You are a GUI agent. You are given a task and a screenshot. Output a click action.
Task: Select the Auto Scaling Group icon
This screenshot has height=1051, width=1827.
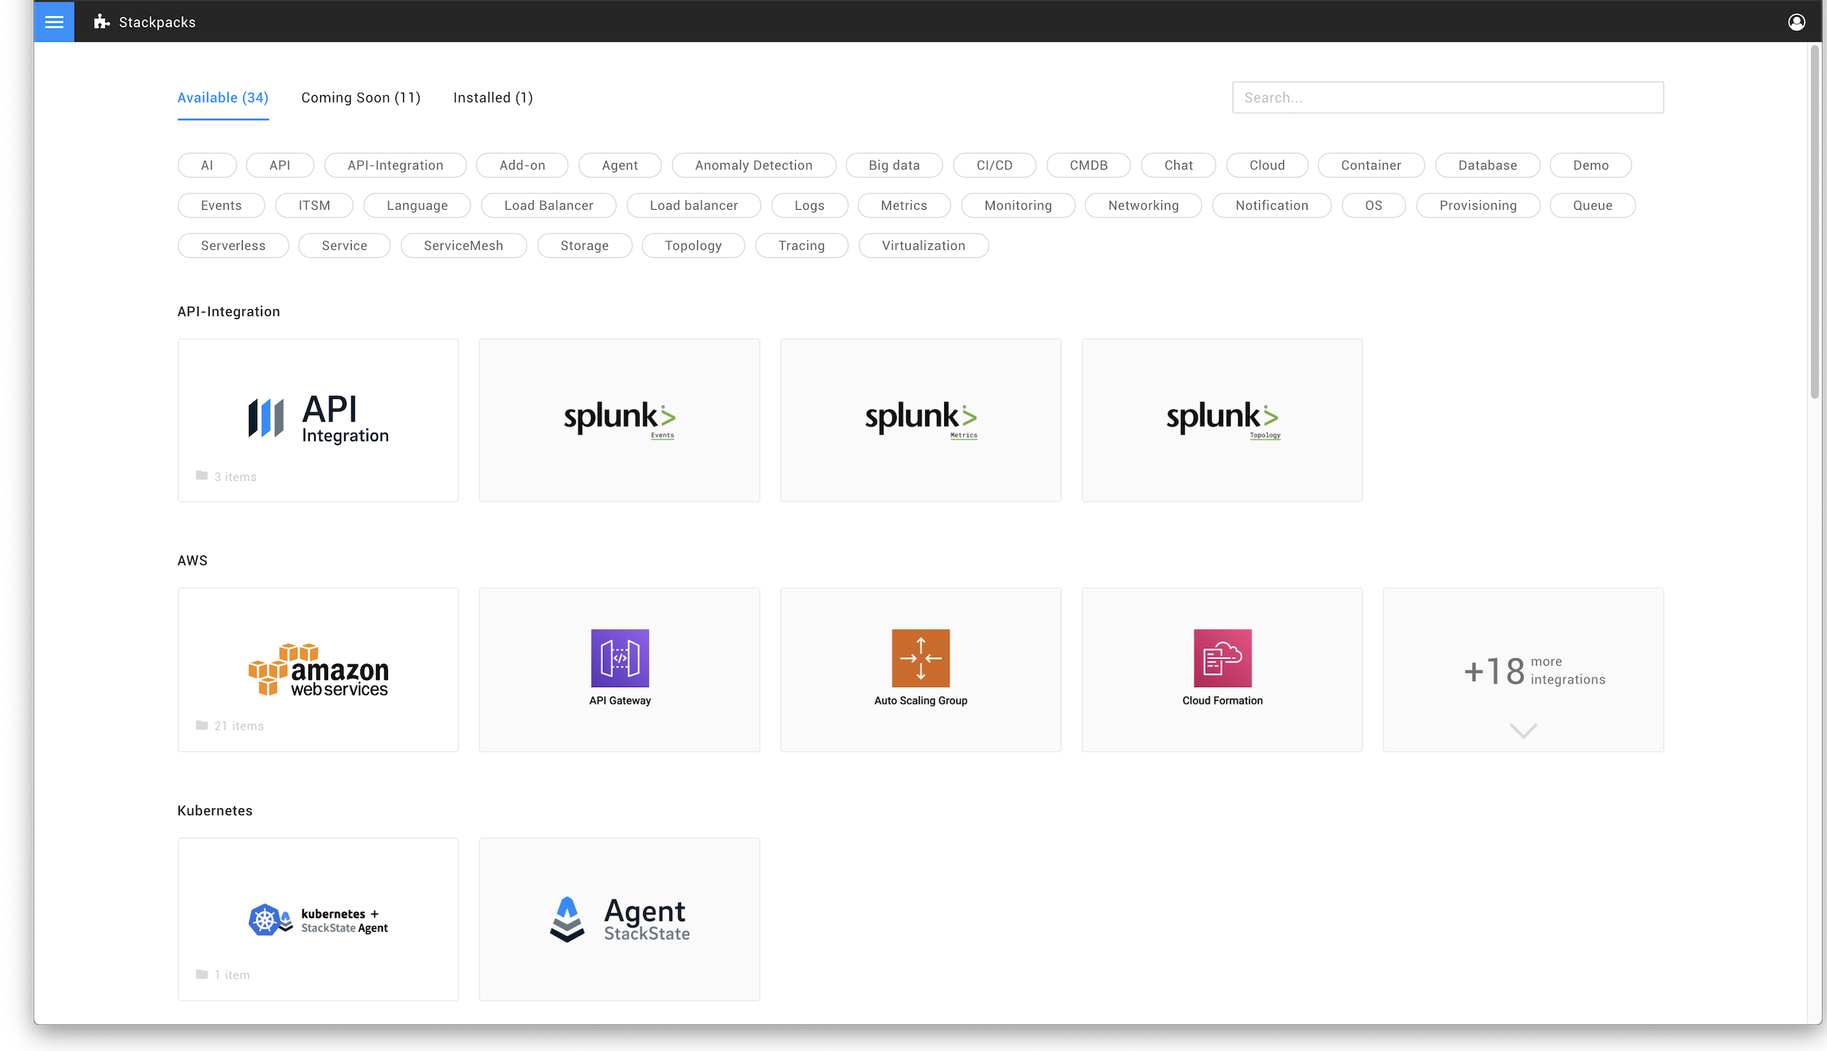921,658
